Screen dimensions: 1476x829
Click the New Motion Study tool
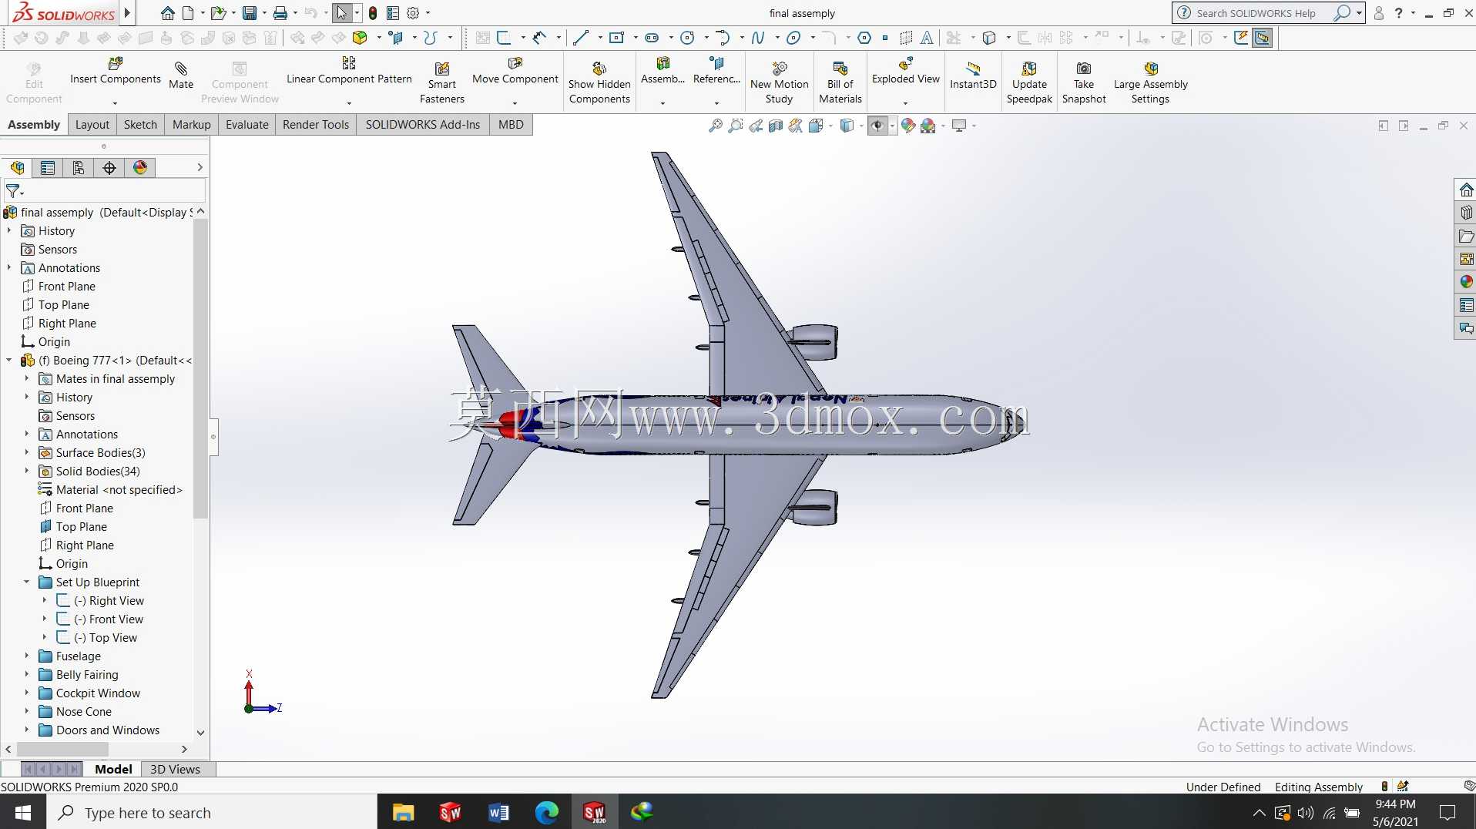click(x=779, y=83)
